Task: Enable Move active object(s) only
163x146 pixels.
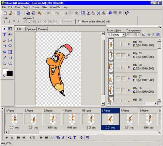Action: (x=80, y=21)
